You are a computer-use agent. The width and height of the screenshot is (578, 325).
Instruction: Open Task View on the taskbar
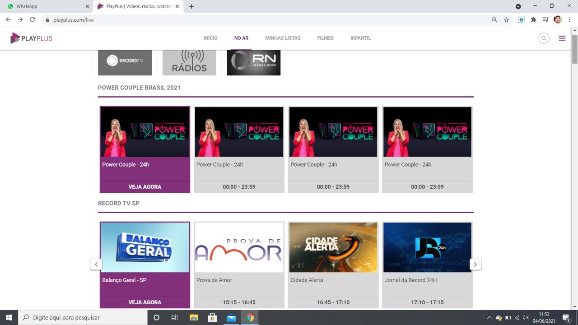tap(174, 317)
